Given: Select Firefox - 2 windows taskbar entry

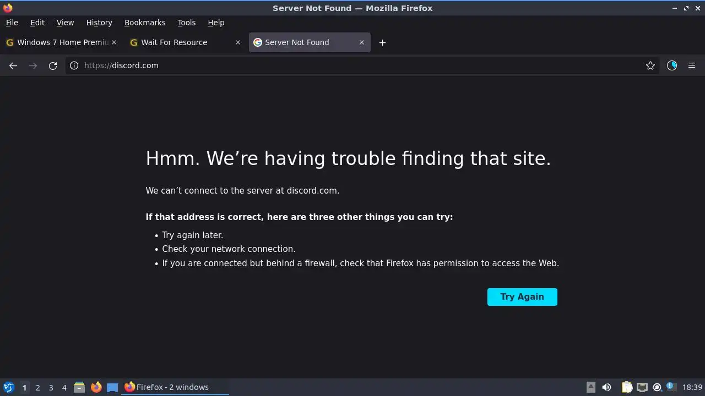Looking at the screenshot, I should [176, 387].
